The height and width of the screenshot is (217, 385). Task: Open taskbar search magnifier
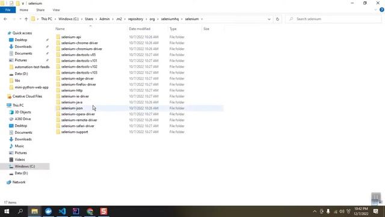20,212
